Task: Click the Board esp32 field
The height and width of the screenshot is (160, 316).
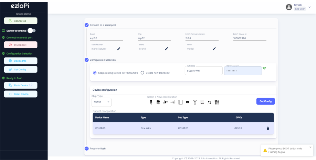Action: point(107,38)
